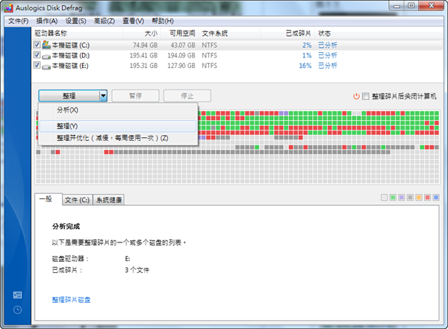This screenshot has width=448, height=329.
Task: Open the scheduler clock icon in sidebar
Action: tap(17, 310)
